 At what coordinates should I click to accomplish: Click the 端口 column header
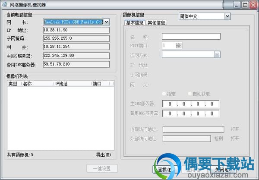[101, 84]
